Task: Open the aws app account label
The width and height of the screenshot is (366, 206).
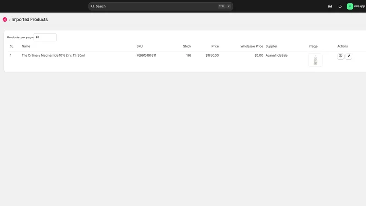Action: (359, 6)
